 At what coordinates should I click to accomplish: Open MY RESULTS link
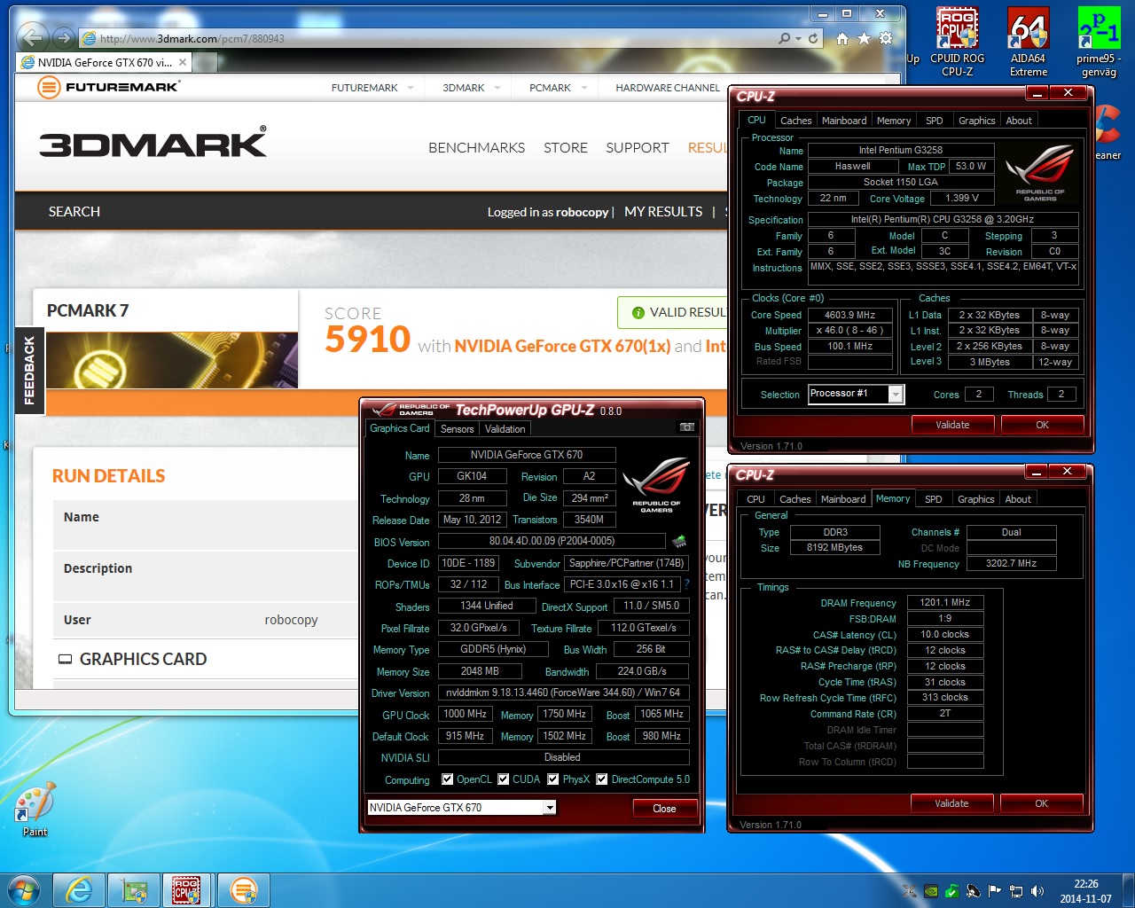point(663,212)
